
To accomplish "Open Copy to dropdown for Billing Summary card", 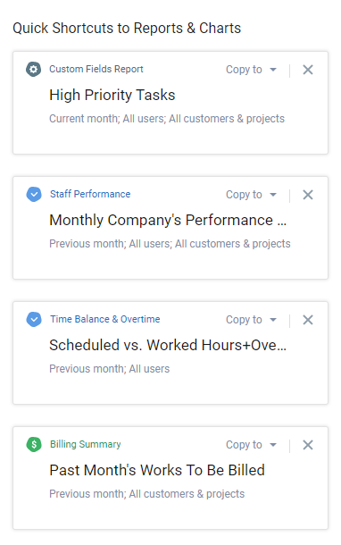I will coord(252,445).
